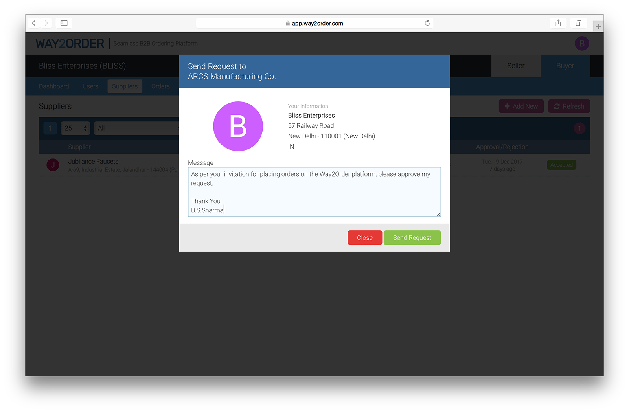Click the Tue, 19 Dec 2017 date
This screenshot has width=629, height=412.
pyautogui.click(x=502, y=162)
